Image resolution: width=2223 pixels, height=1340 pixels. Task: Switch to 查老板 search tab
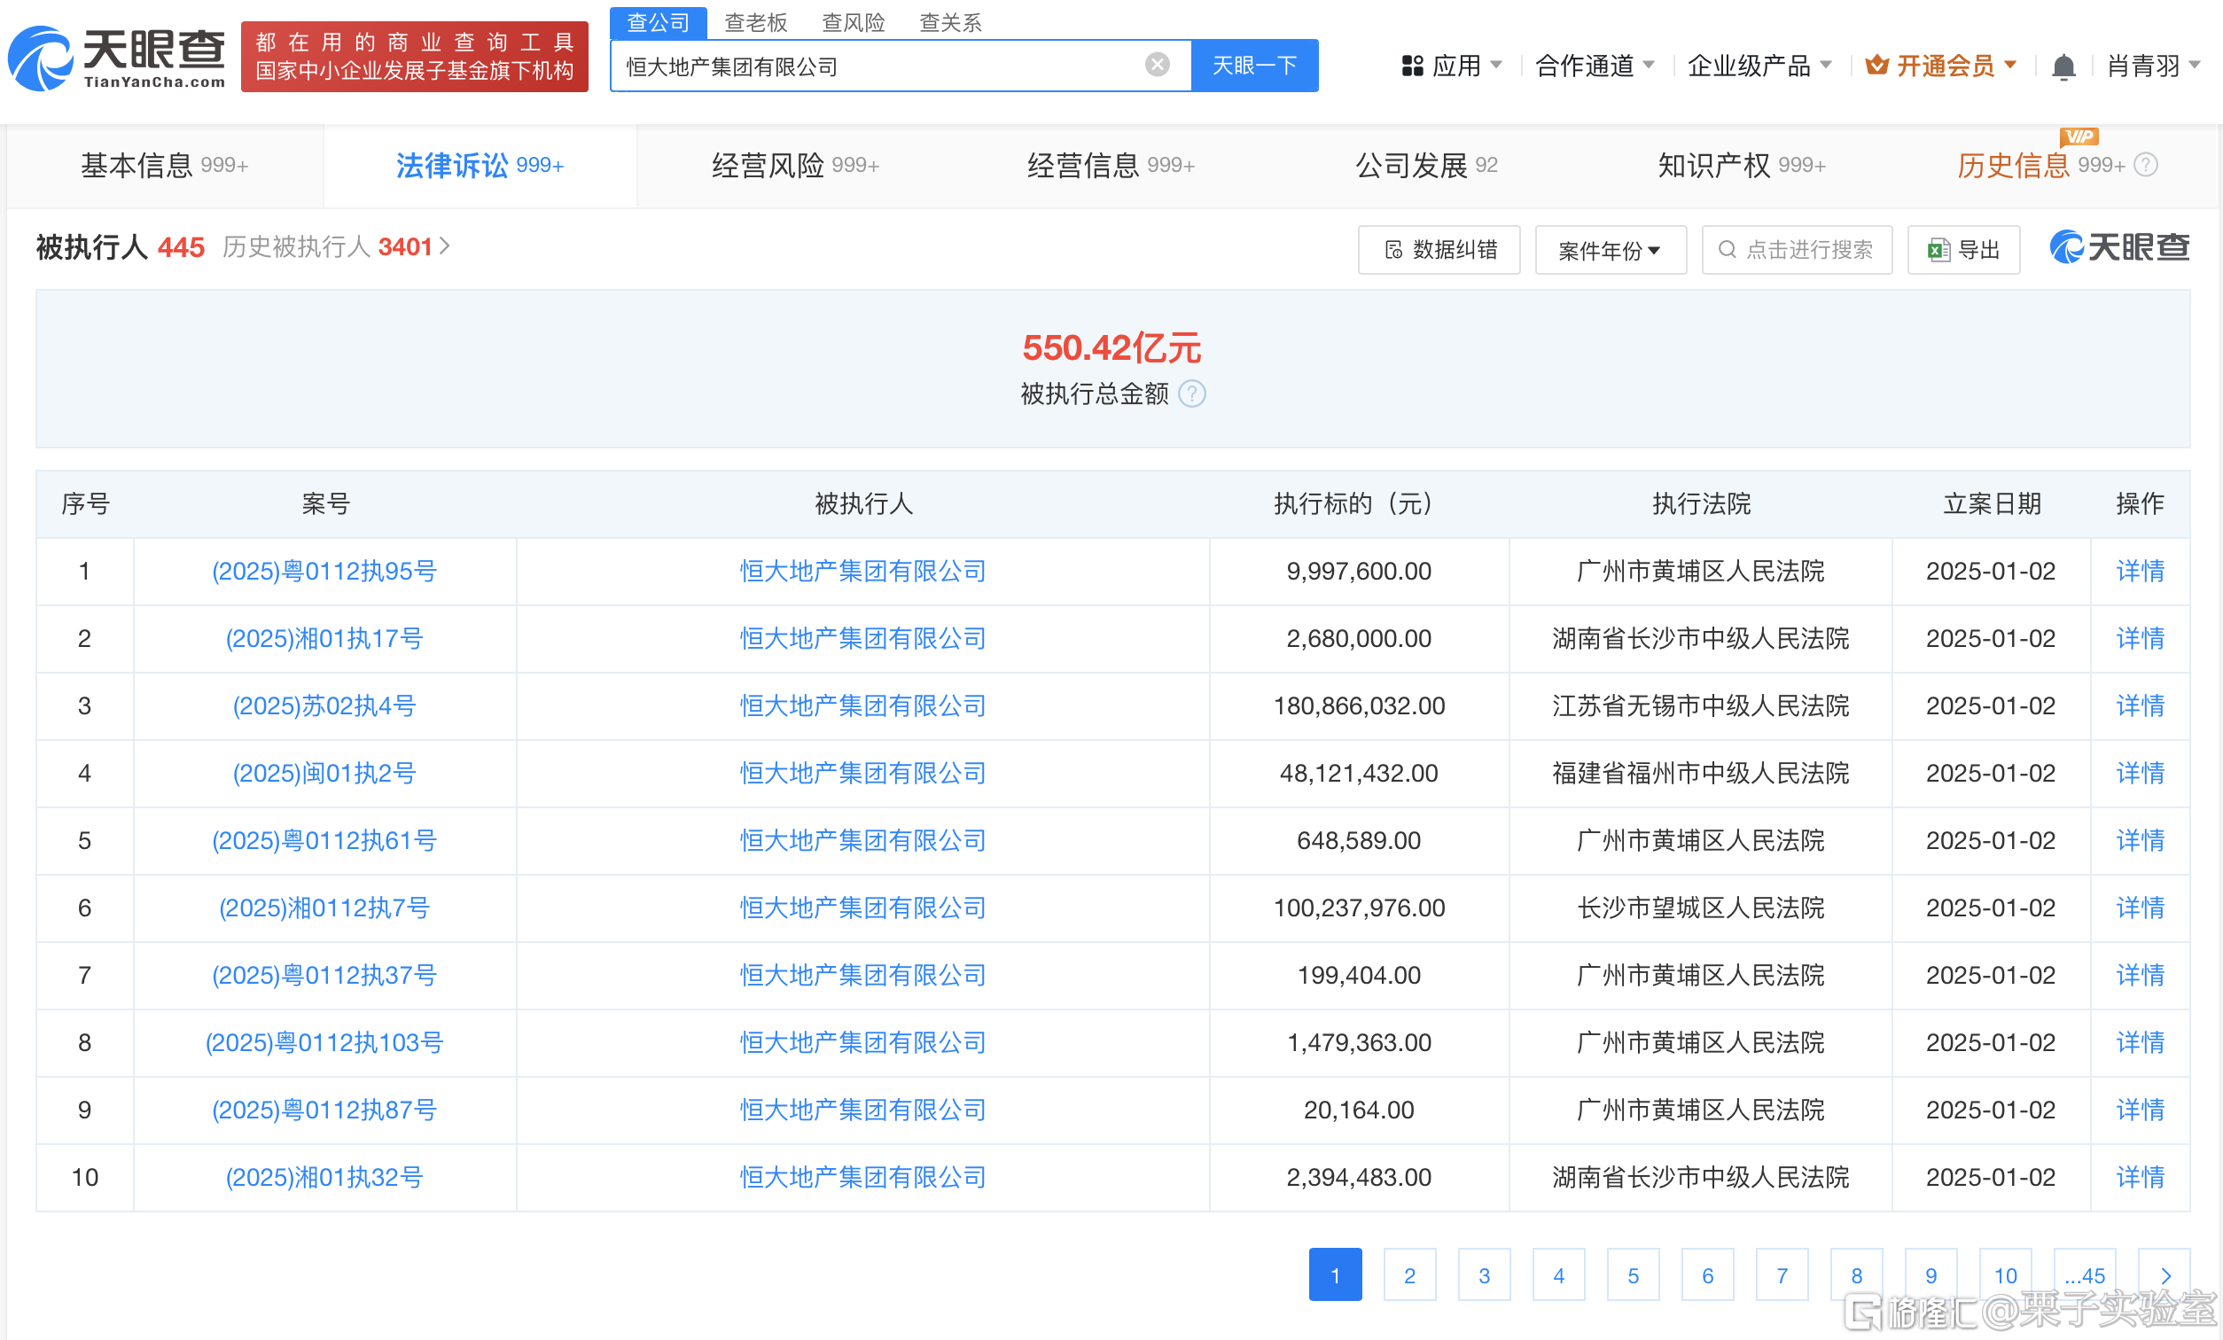point(756,22)
